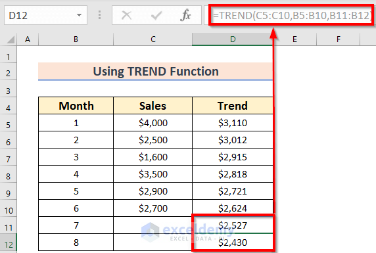Select Trend cell $2,915
The height and width of the screenshot is (253, 376).
233,157
